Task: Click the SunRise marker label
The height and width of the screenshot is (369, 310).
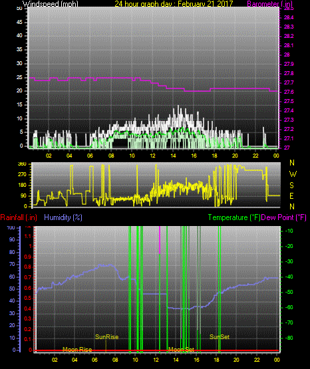Action: pos(106,337)
